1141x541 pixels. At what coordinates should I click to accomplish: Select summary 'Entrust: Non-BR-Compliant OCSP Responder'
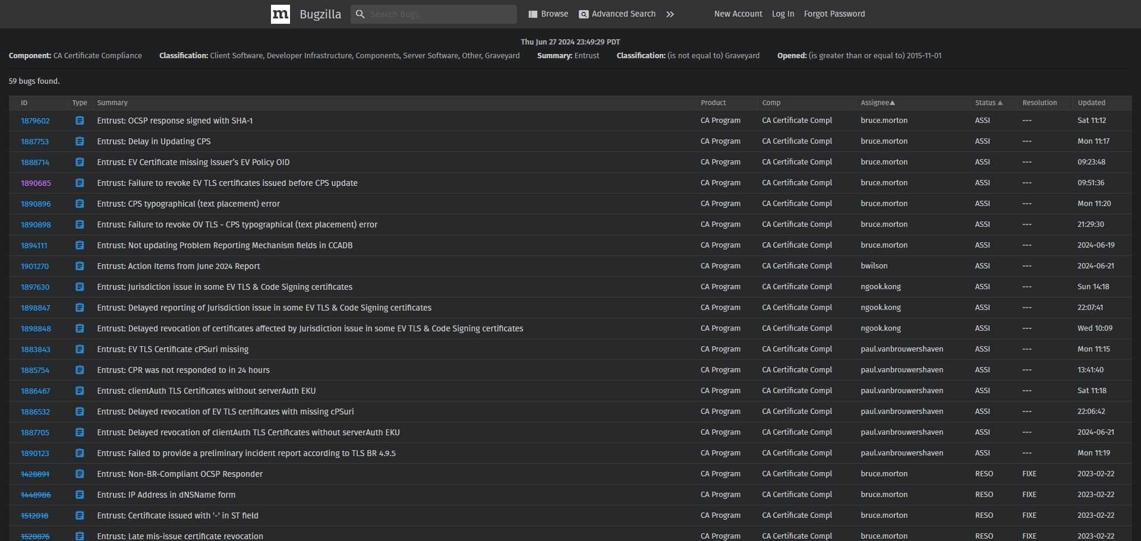(180, 474)
